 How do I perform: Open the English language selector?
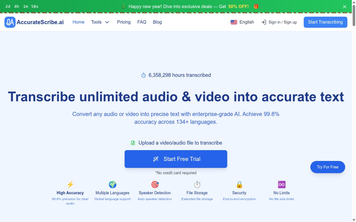click(x=242, y=22)
